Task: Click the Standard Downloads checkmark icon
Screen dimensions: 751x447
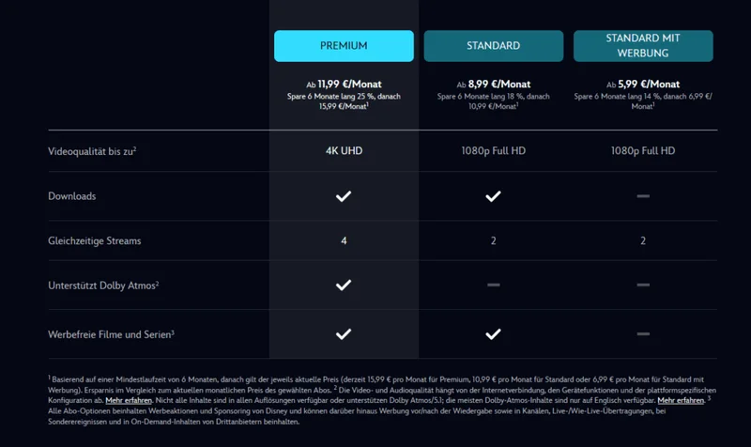Action: 494,196
